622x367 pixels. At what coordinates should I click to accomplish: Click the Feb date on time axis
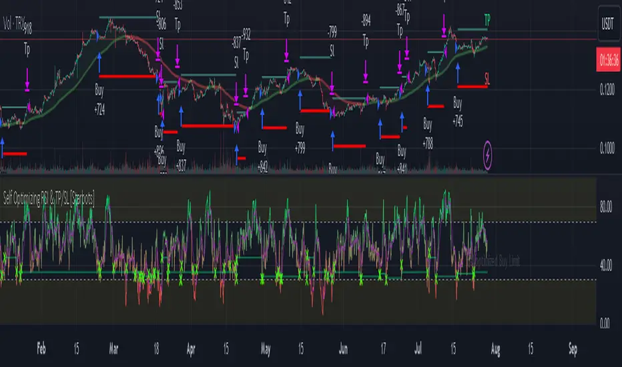pyautogui.click(x=41, y=349)
